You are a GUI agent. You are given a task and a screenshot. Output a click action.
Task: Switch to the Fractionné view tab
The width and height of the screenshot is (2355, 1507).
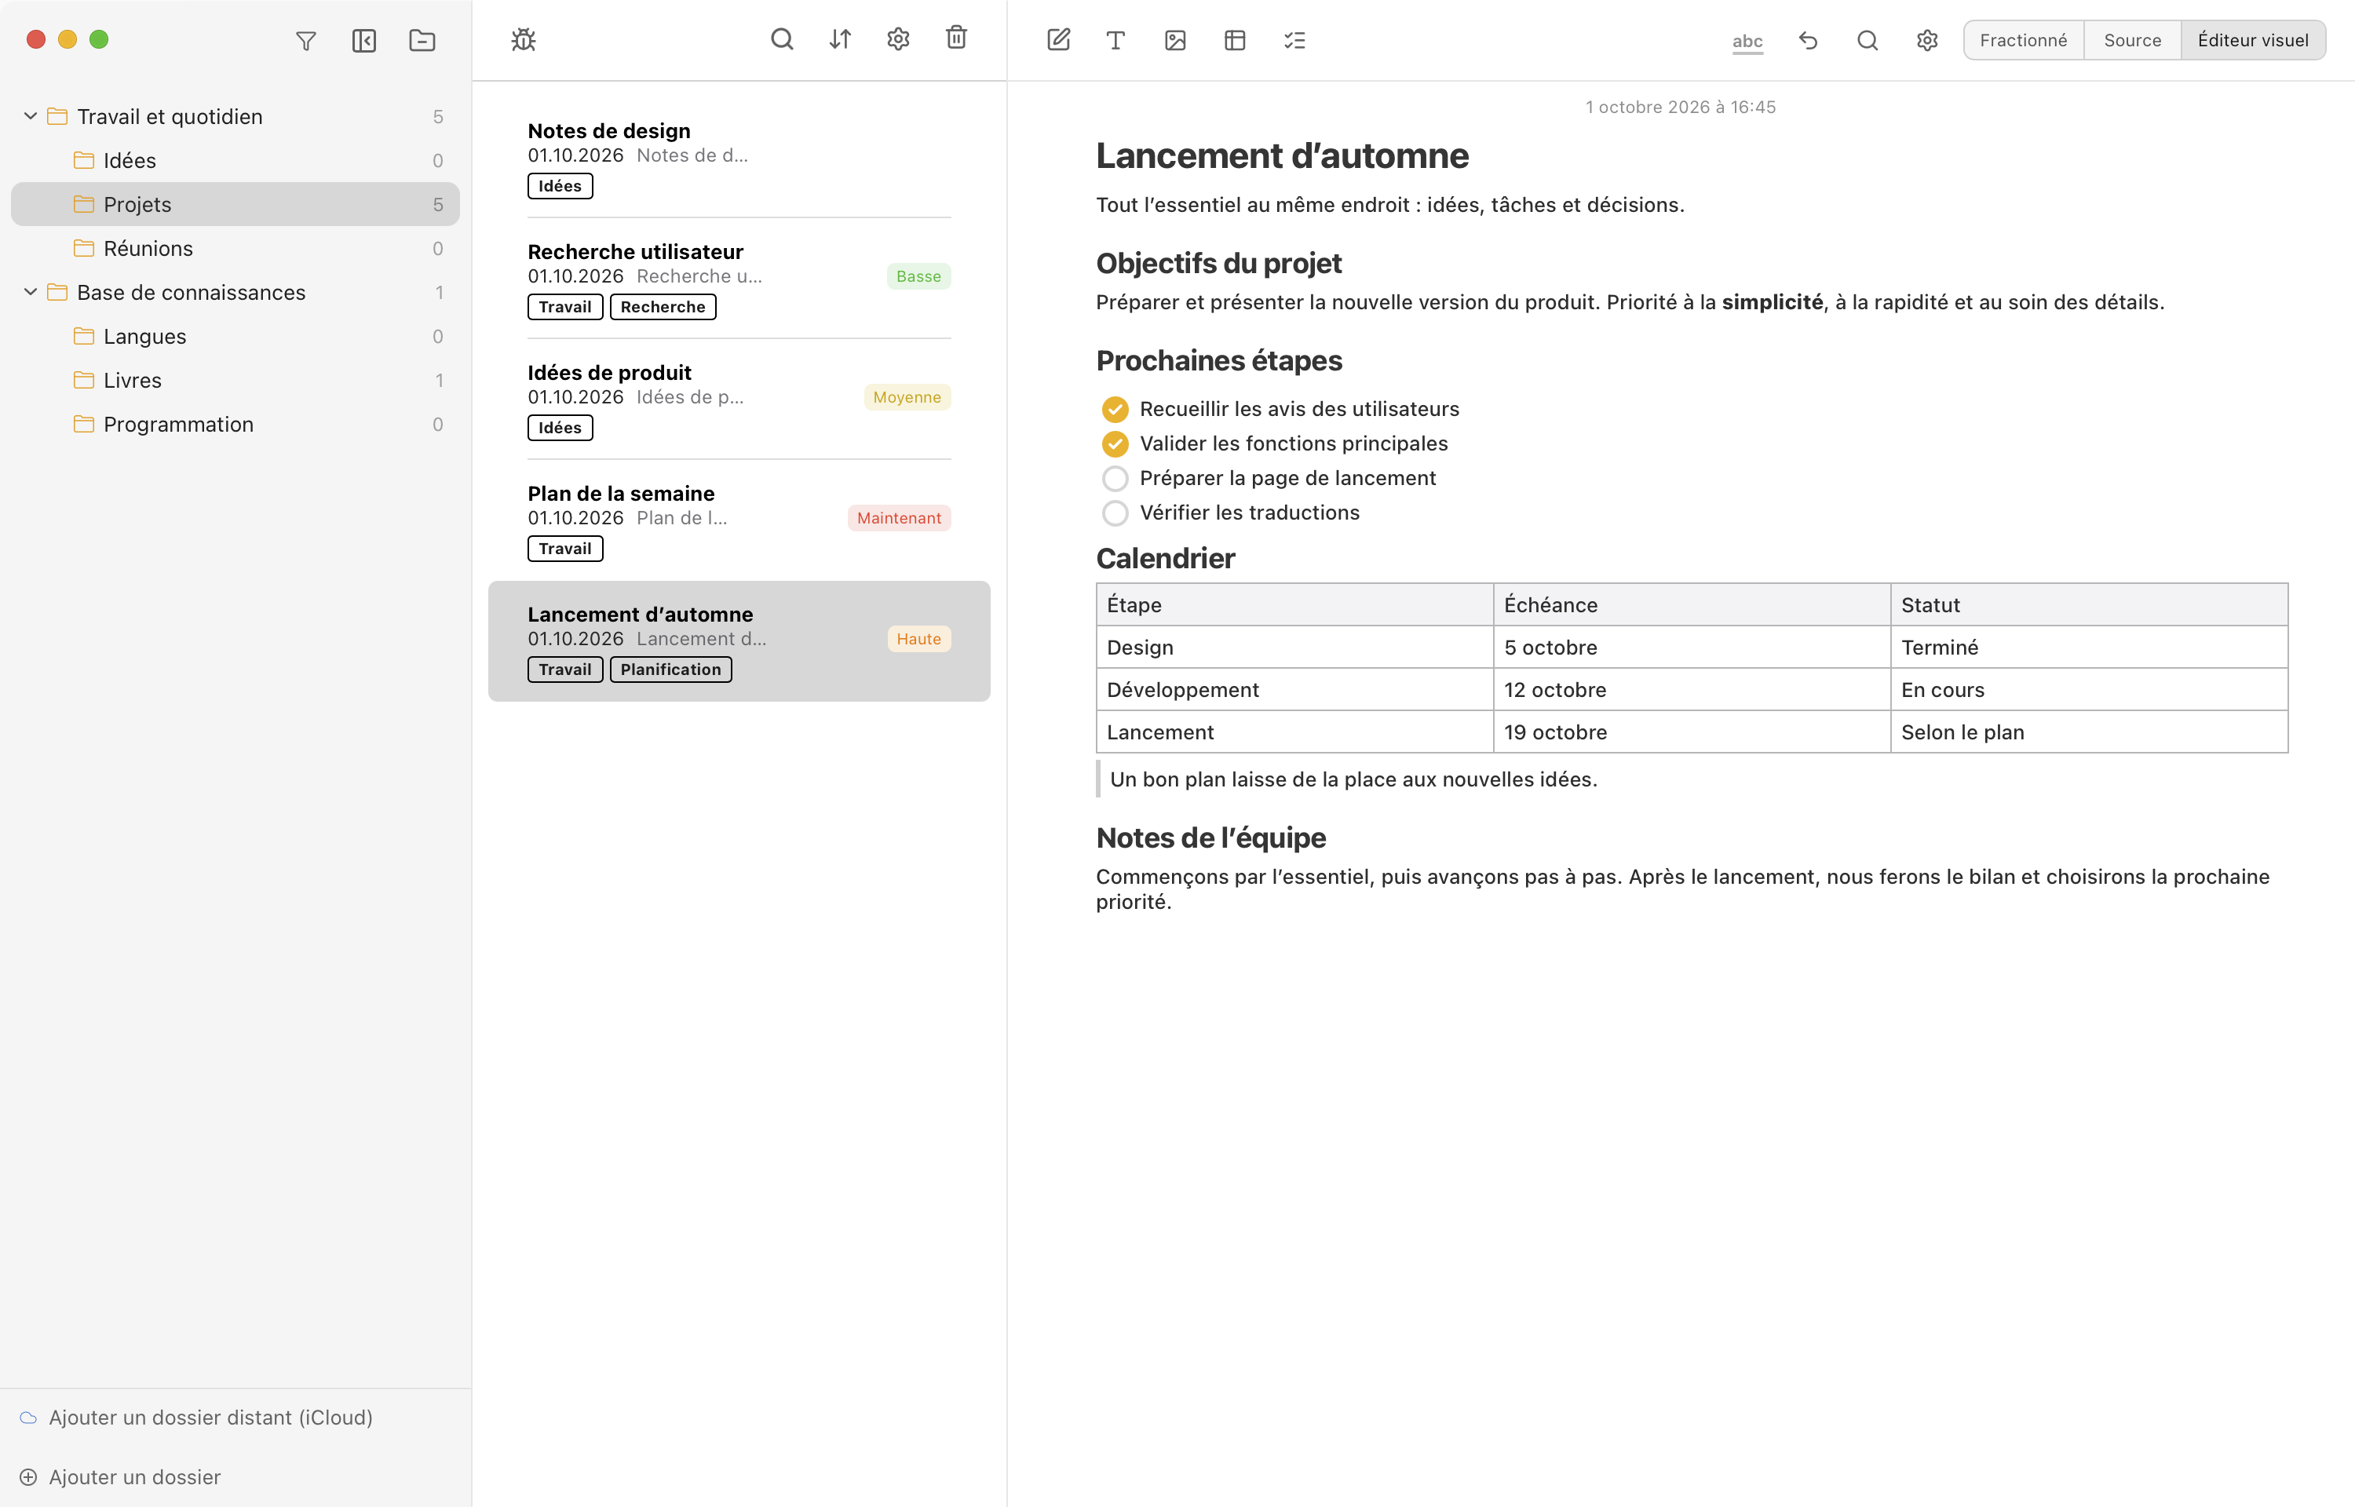(2023, 40)
